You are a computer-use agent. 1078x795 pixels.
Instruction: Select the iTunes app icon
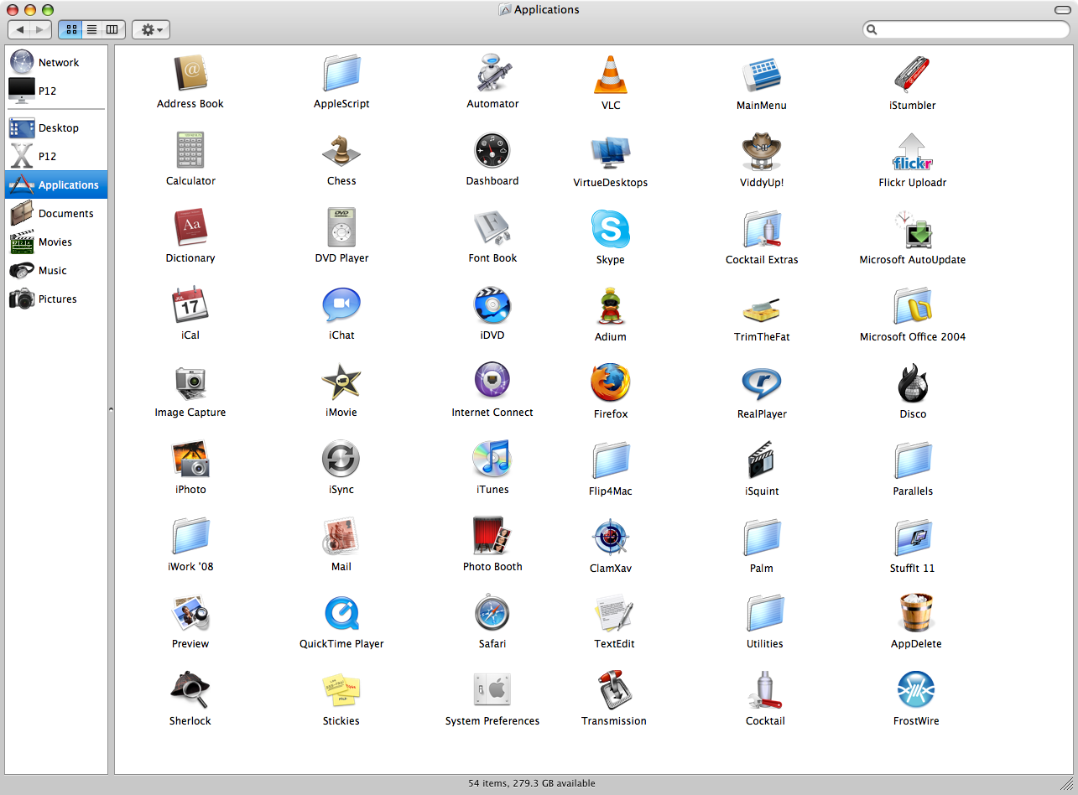pyautogui.click(x=492, y=460)
